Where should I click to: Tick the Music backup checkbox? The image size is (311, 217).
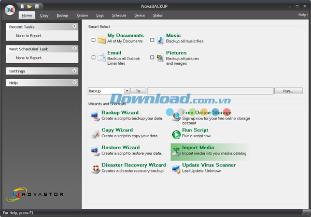pos(152,40)
